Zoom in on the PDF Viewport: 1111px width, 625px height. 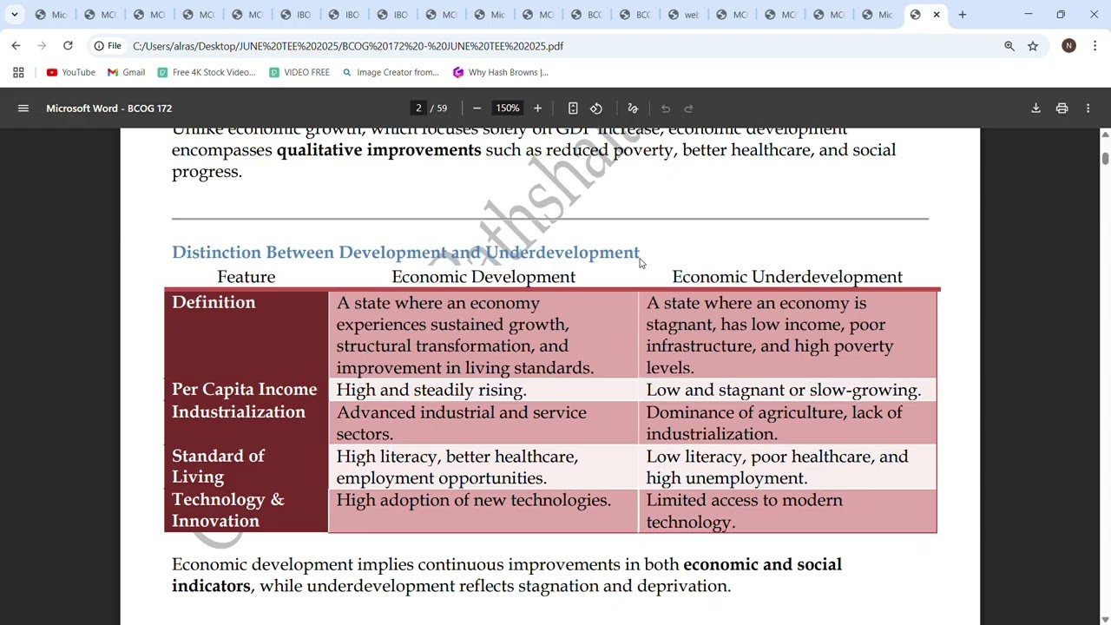pos(537,109)
